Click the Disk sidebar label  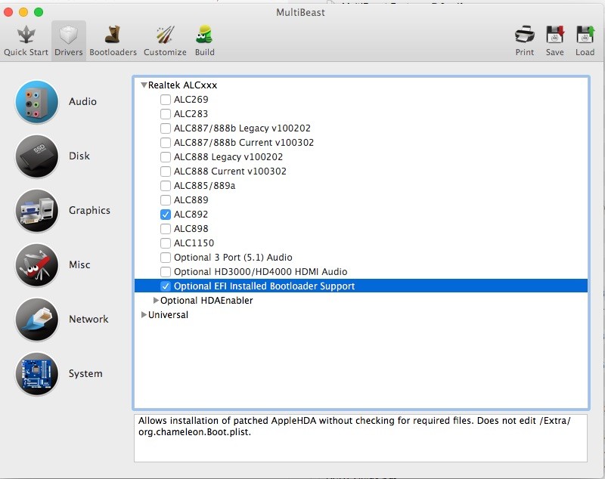pos(79,156)
